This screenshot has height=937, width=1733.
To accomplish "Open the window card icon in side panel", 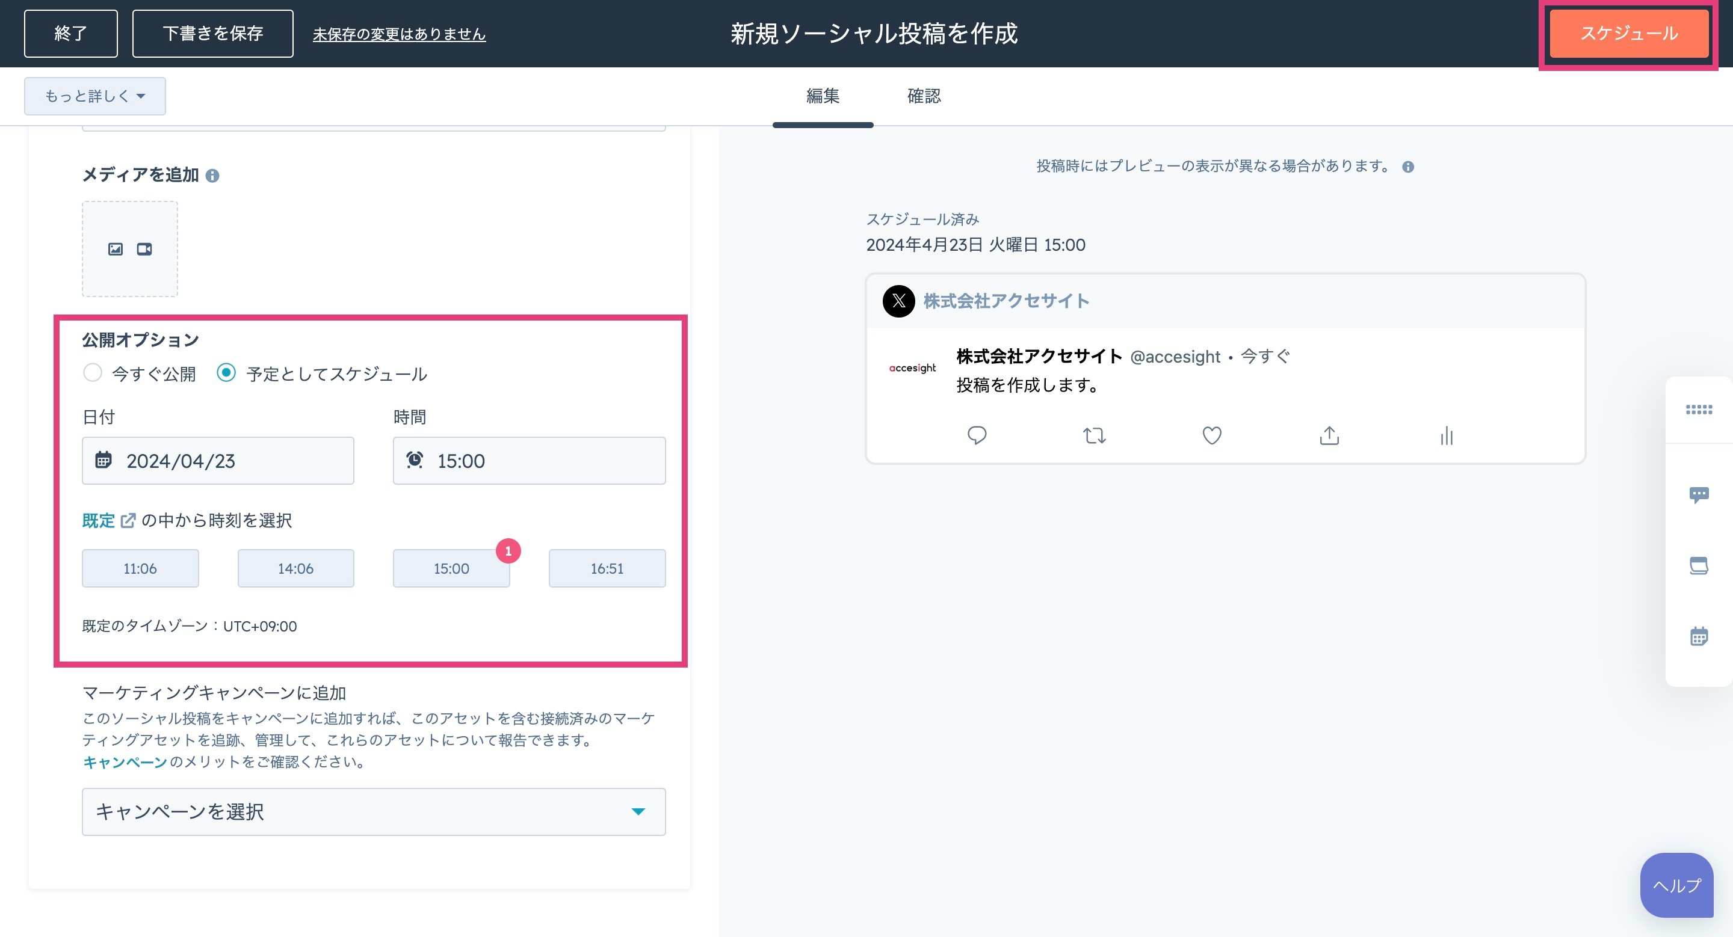I will [1699, 565].
